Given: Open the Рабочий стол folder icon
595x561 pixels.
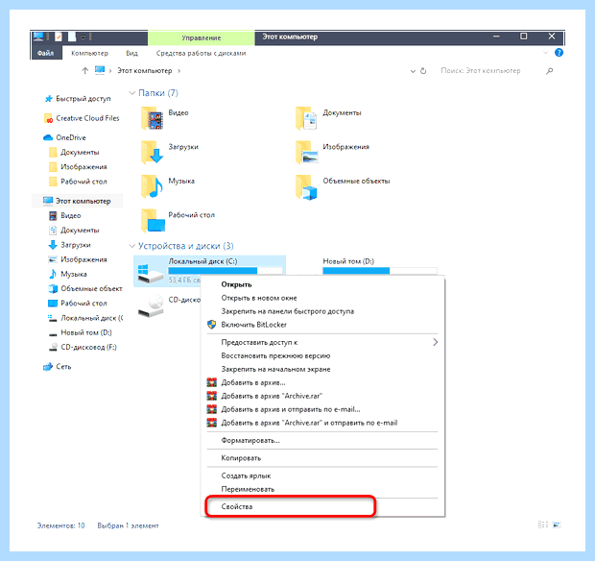Looking at the screenshot, I should tap(153, 221).
